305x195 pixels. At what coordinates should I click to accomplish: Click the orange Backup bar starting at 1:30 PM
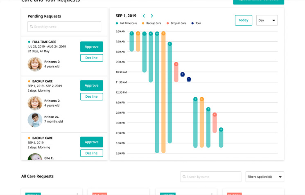tap(202, 122)
